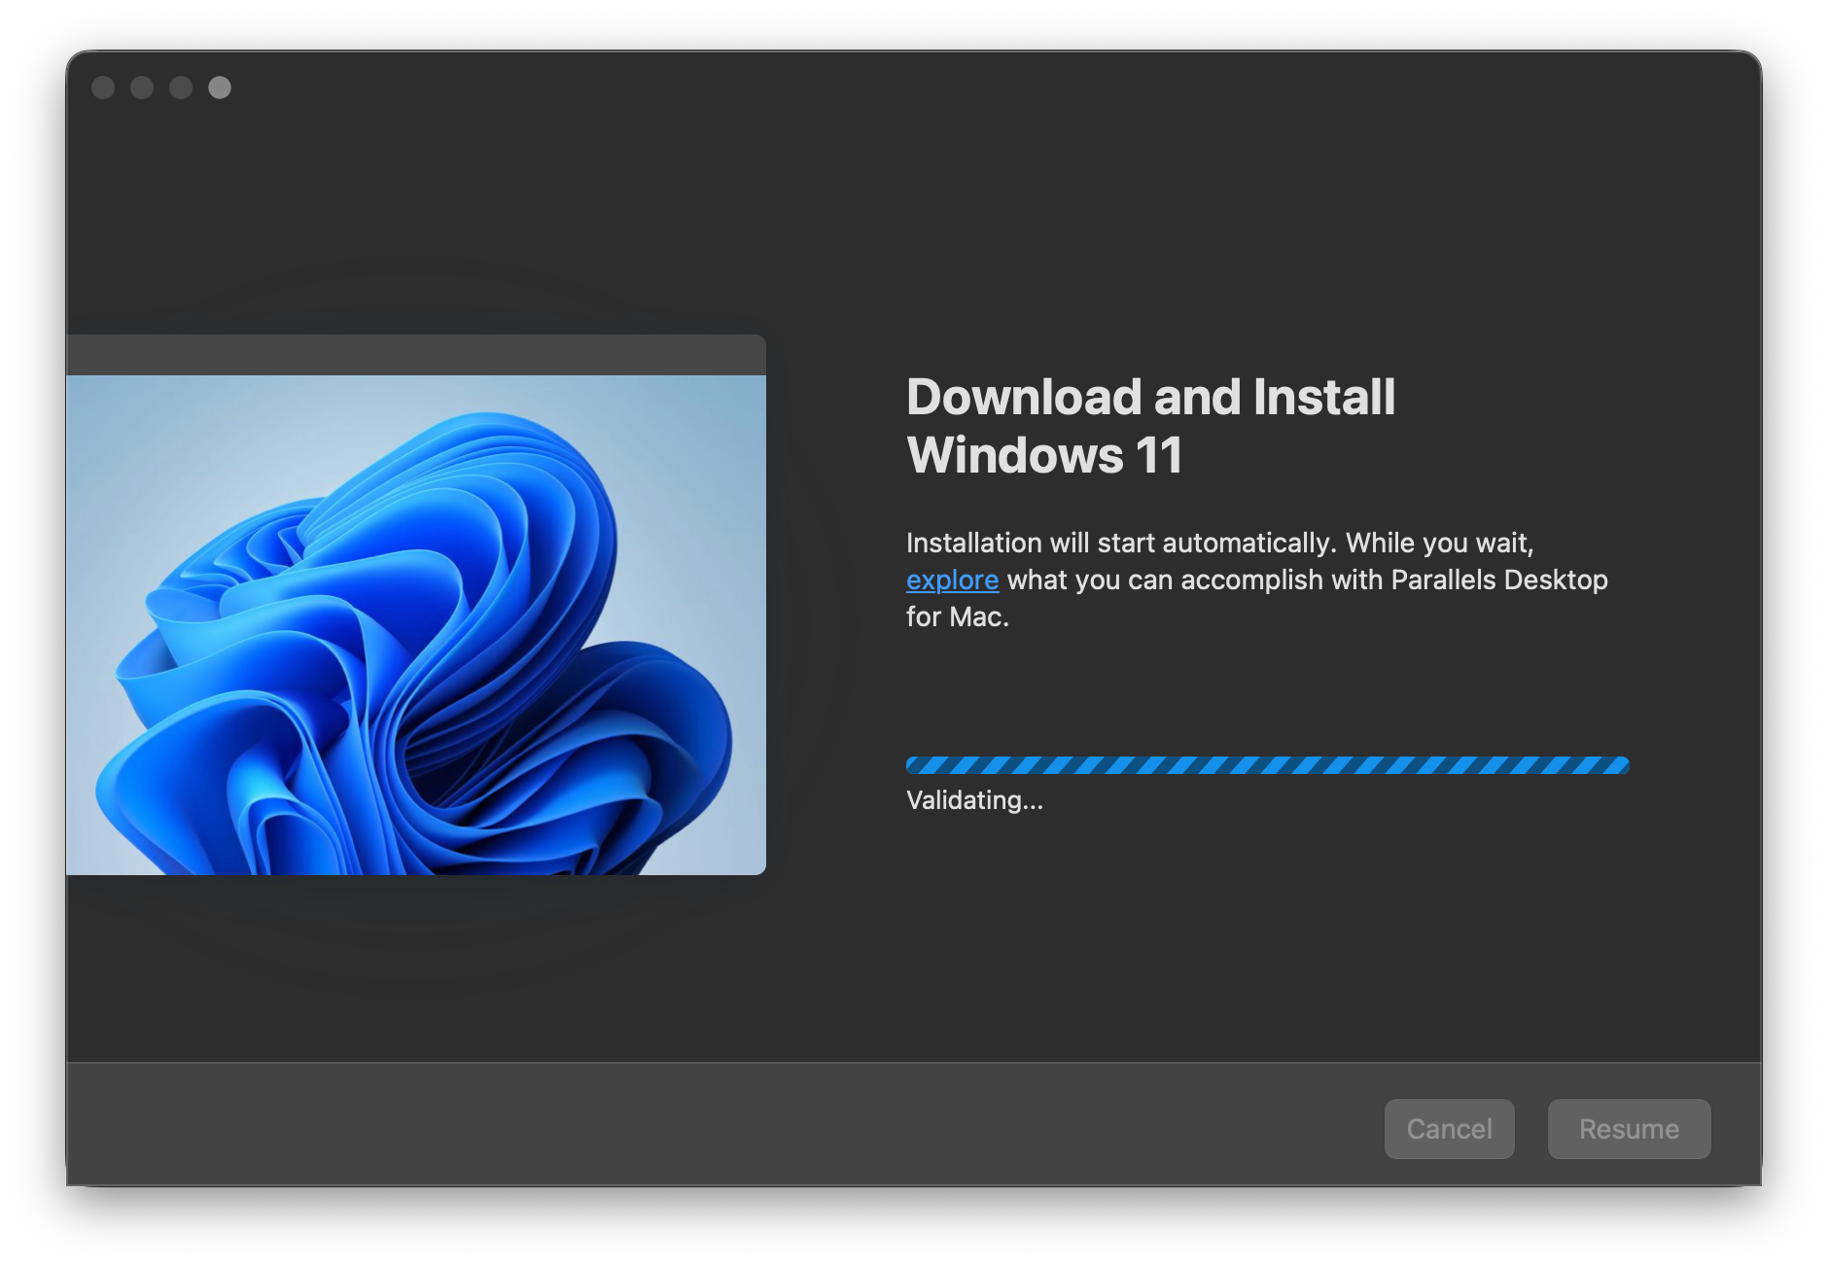
Task: Click the Validating status label
Action: (x=973, y=801)
